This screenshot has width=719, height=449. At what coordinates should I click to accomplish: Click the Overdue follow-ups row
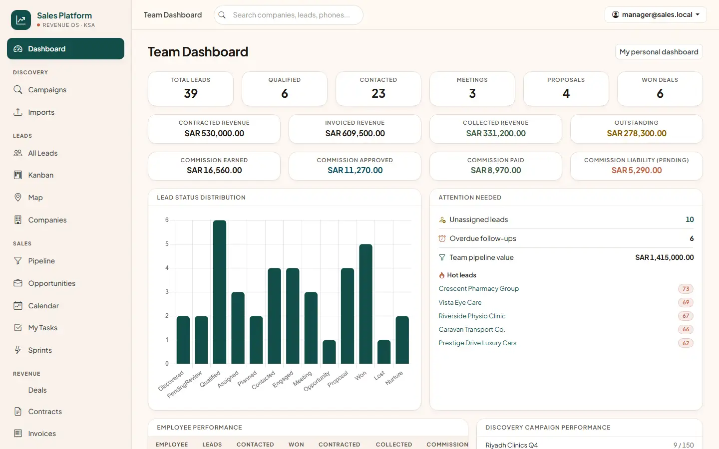pos(566,238)
